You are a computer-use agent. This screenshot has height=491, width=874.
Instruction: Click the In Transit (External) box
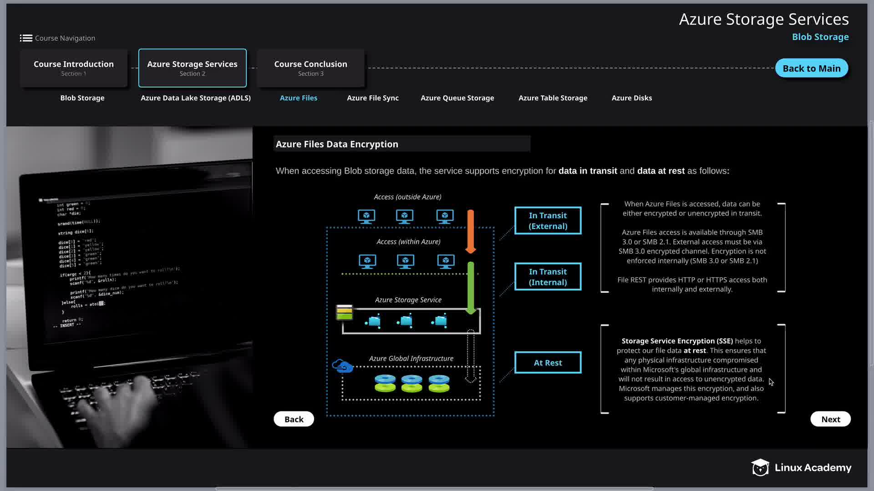(548, 220)
